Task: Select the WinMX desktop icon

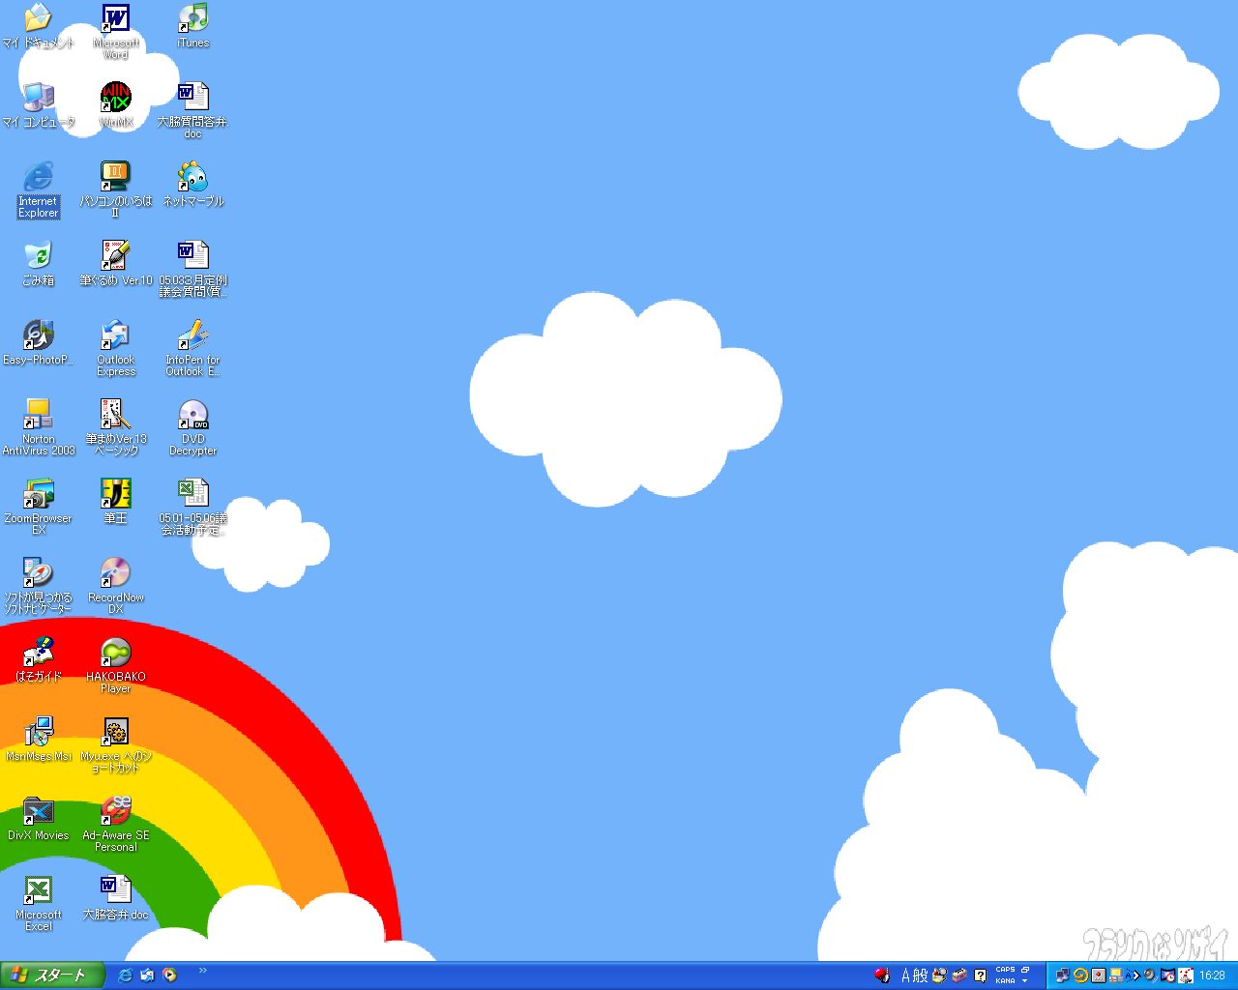Action: [116, 99]
